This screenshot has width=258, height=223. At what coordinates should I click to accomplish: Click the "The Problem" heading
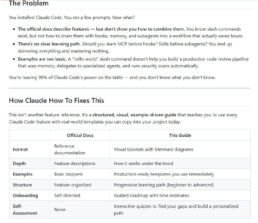point(29,4)
